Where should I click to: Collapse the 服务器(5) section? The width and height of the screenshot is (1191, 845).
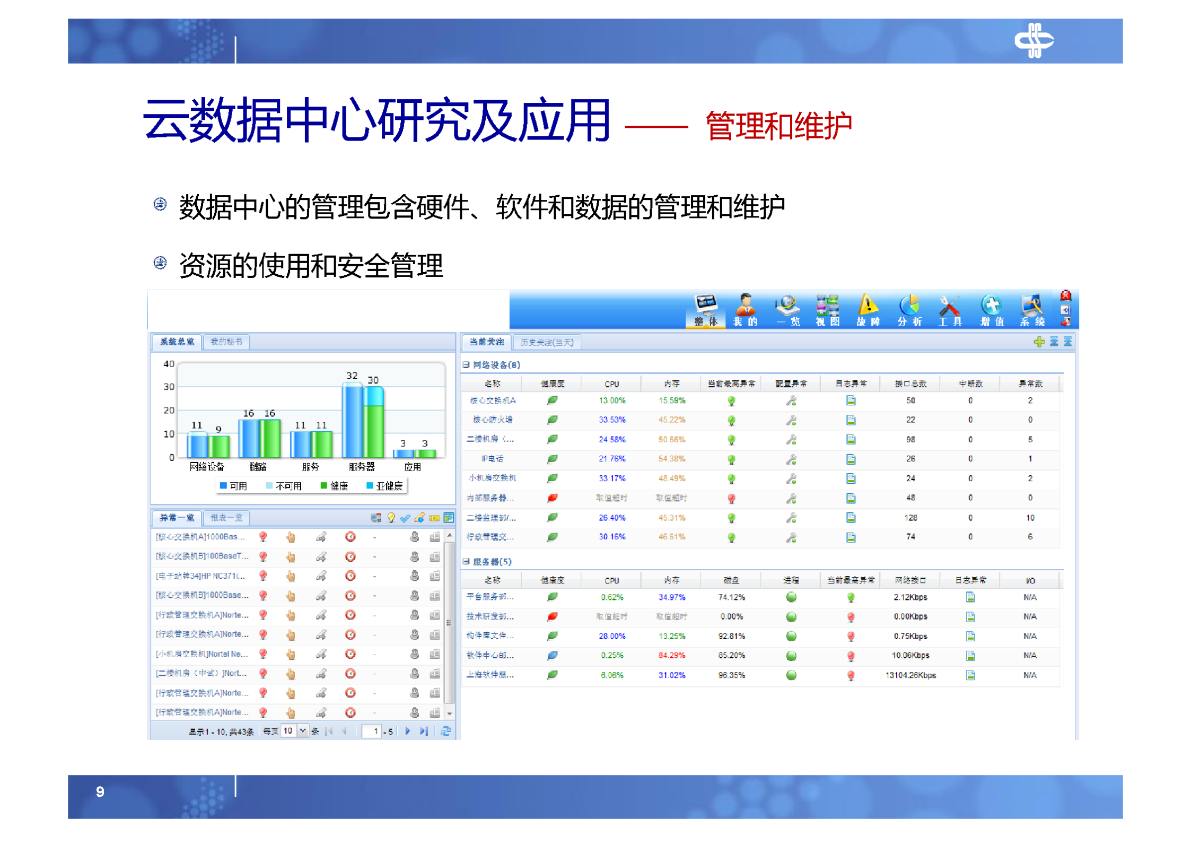(466, 561)
